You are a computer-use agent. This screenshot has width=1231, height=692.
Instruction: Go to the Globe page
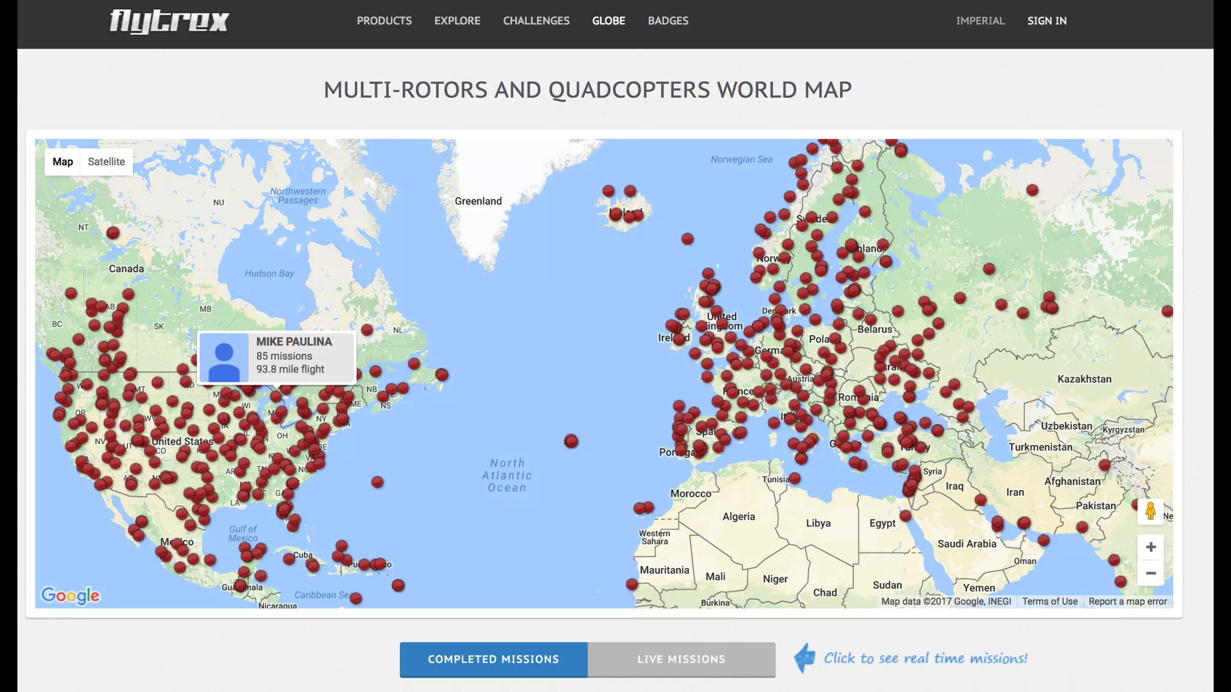click(608, 20)
